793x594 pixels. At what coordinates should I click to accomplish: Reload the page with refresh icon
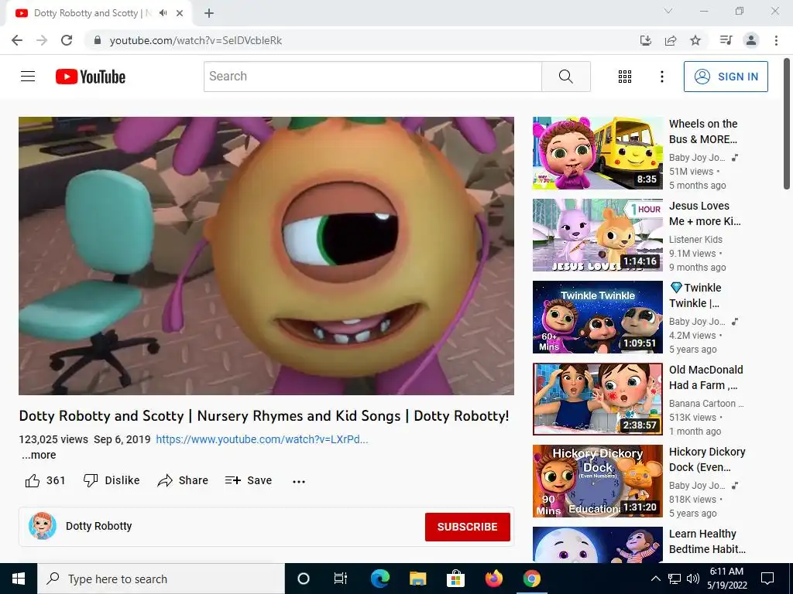pyautogui.click(x=67, y=40)
